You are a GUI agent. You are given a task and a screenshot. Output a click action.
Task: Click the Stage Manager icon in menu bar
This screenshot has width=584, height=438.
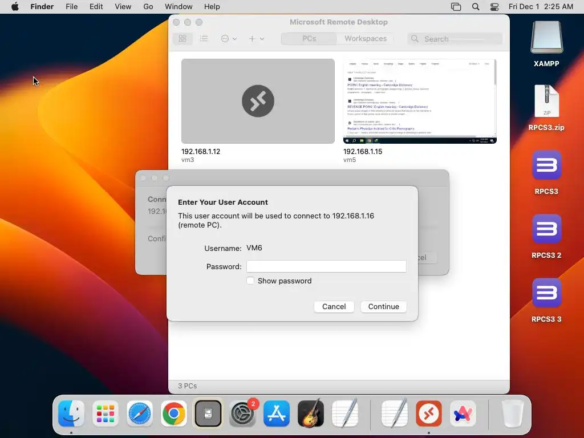[x=456, y=7]
